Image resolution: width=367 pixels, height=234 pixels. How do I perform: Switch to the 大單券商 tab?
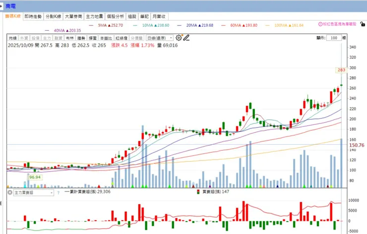coord(73,16)
